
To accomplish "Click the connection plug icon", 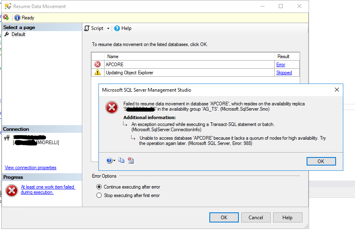I will (7, 138).
